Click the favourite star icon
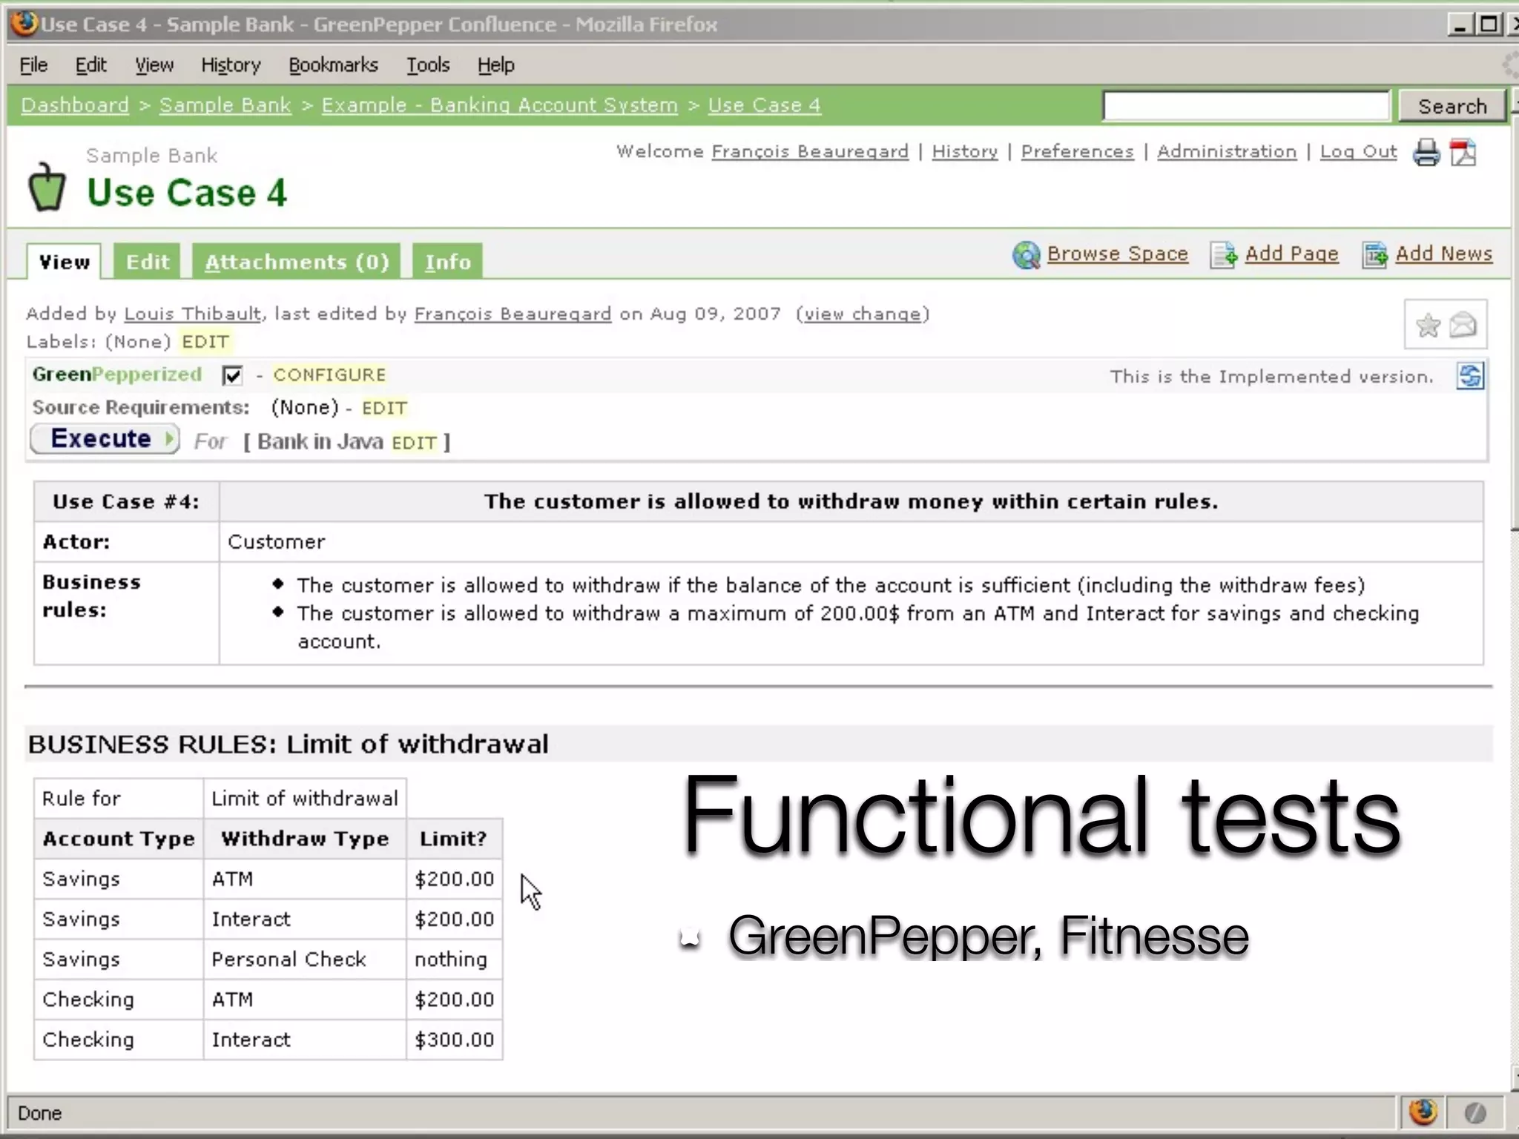 pos(1427,325)
